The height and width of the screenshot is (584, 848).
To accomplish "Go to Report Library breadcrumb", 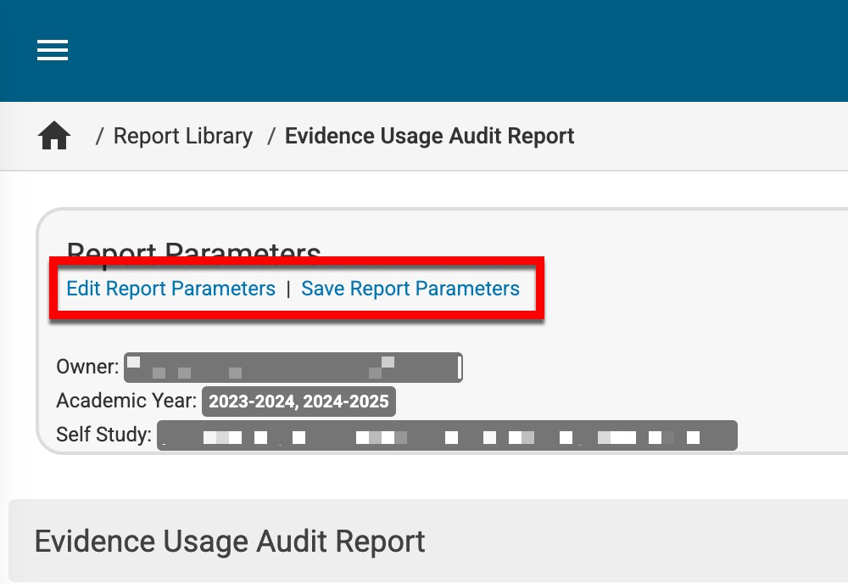I will coord(183,136).
